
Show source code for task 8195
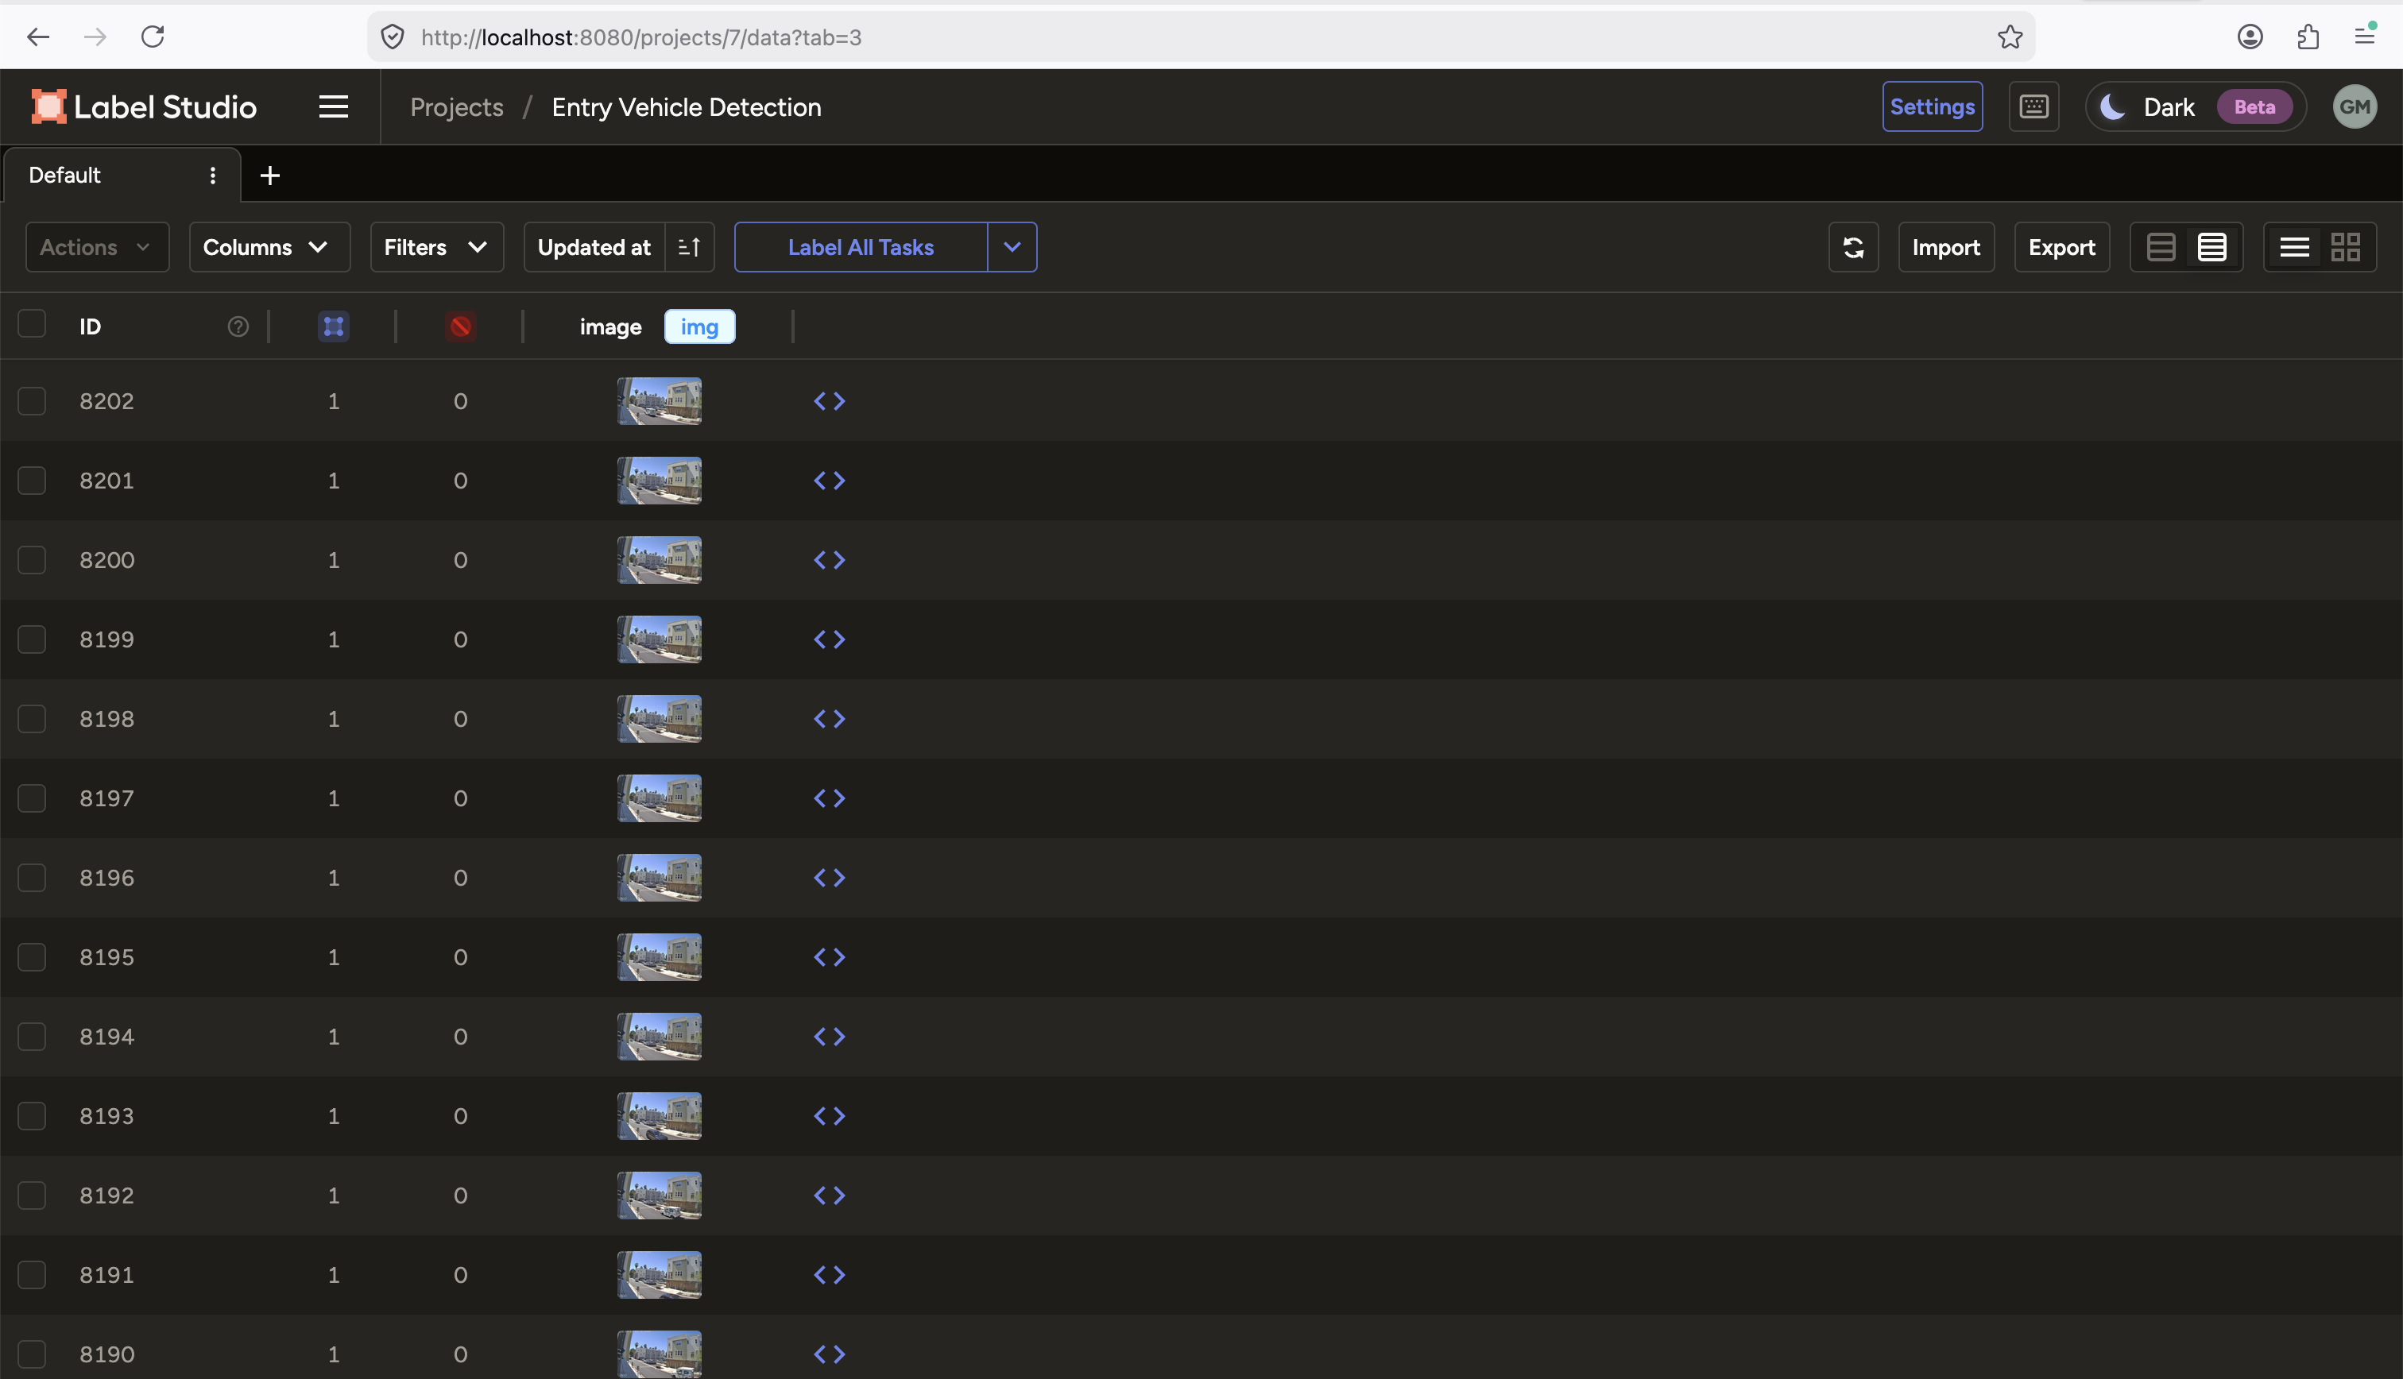pyautogui.click(x=829, y=956)
